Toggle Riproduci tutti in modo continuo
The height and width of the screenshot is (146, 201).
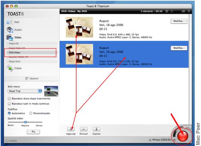9,104
